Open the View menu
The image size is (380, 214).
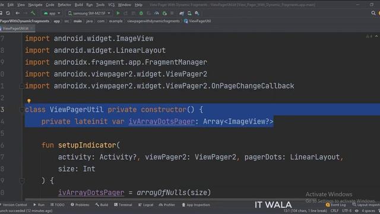pyautogui.click(x=21, y=5)
